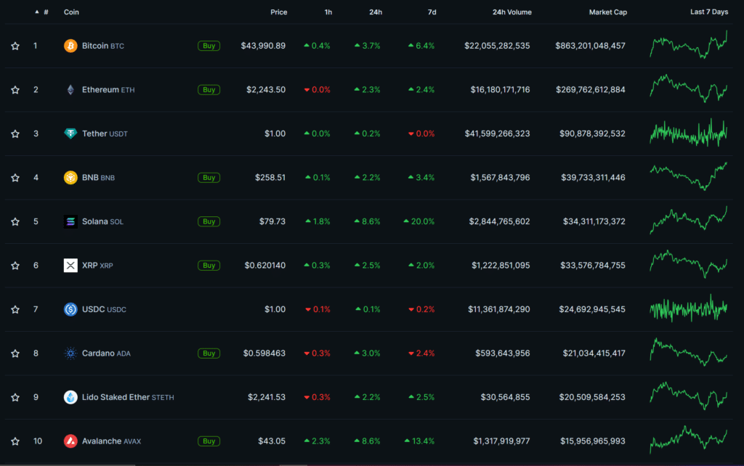Viewport: 744px width, 466px height.
Task: Click XRP price $0.620140
Action: 265,266
